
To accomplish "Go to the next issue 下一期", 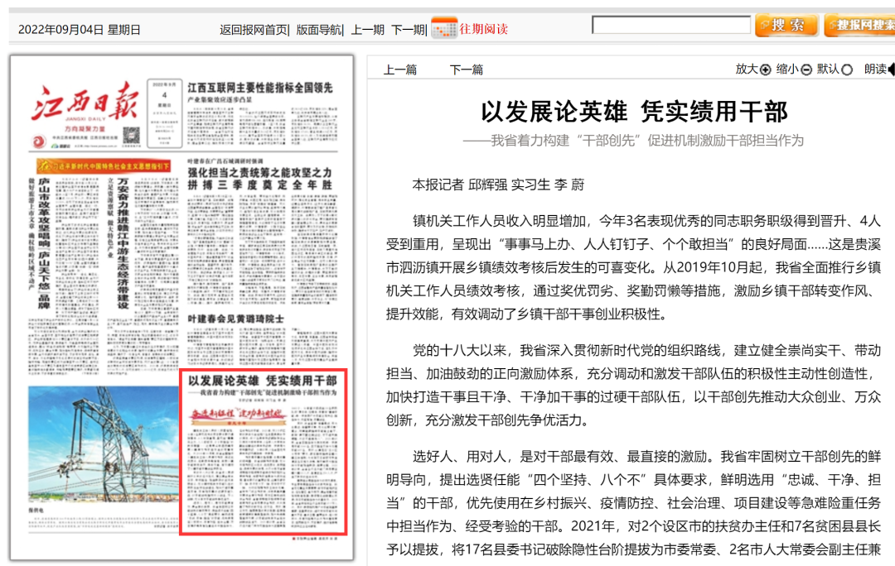I will pos(408,30).
